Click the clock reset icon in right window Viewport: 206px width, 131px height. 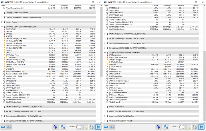182,127
